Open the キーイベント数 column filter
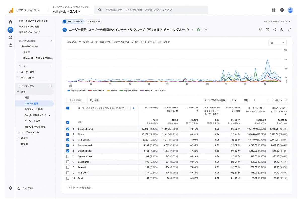The height and width of the screenshot is (201, 302). [x=255, y=111]
